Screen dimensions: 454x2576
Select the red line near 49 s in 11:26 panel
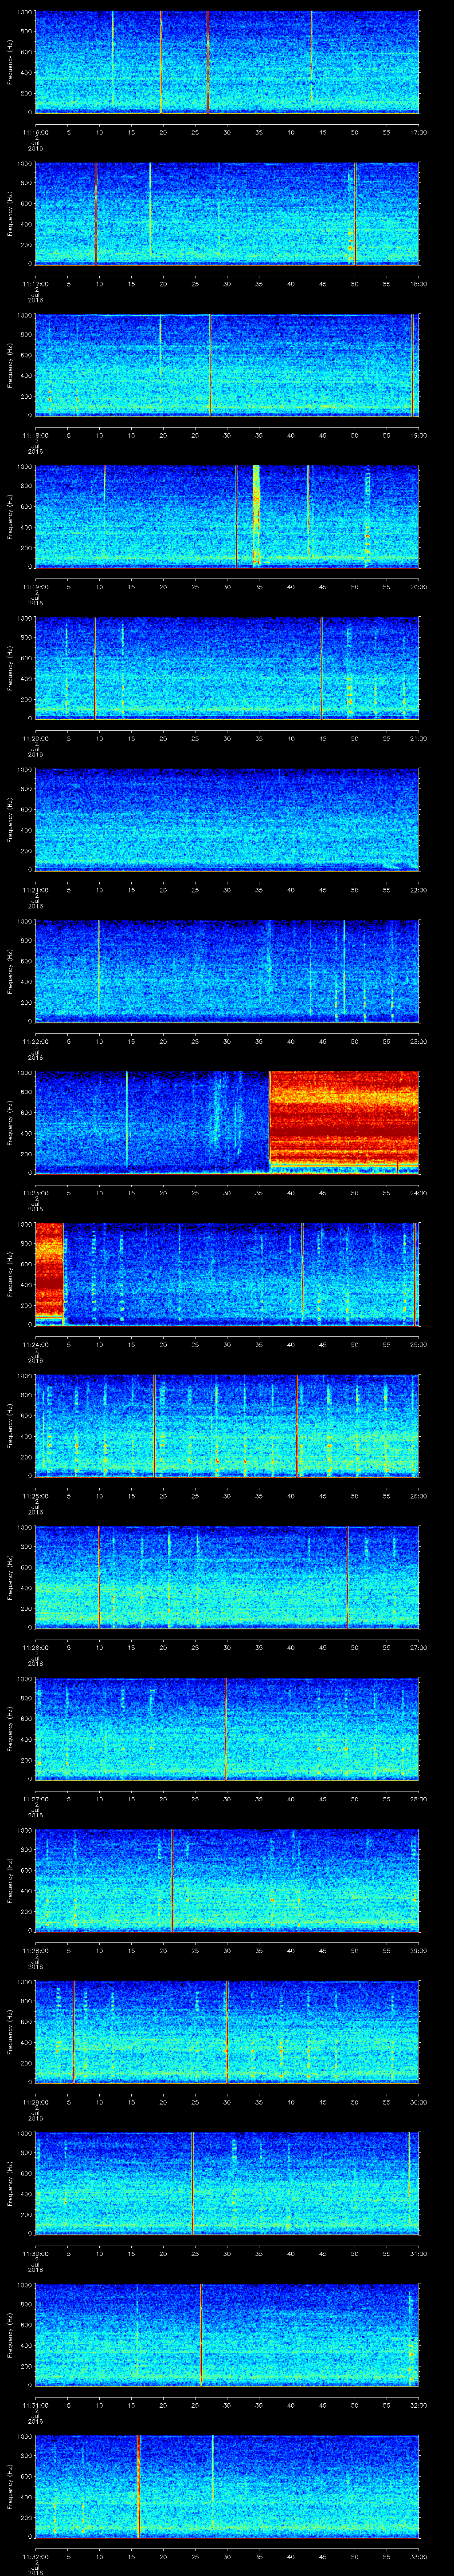tap(347, 1577)
